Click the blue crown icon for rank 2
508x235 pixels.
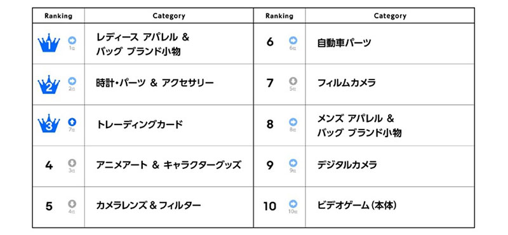tap(49, 84)
